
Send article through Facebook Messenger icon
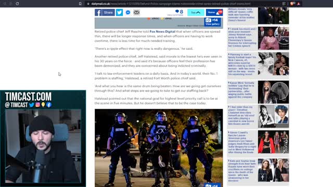[x=128, y=12]
